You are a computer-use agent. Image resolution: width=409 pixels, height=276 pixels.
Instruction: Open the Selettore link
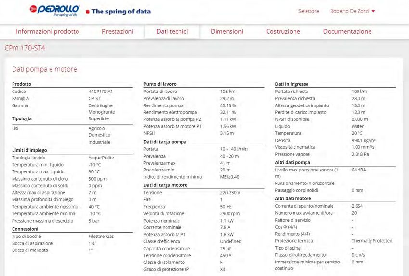click(x=308, y=11)
